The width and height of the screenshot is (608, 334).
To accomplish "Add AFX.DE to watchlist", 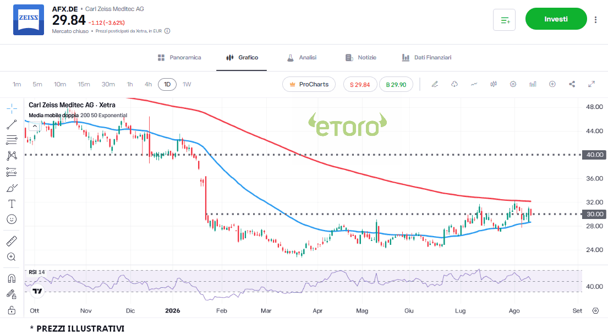I will [504, 20].
